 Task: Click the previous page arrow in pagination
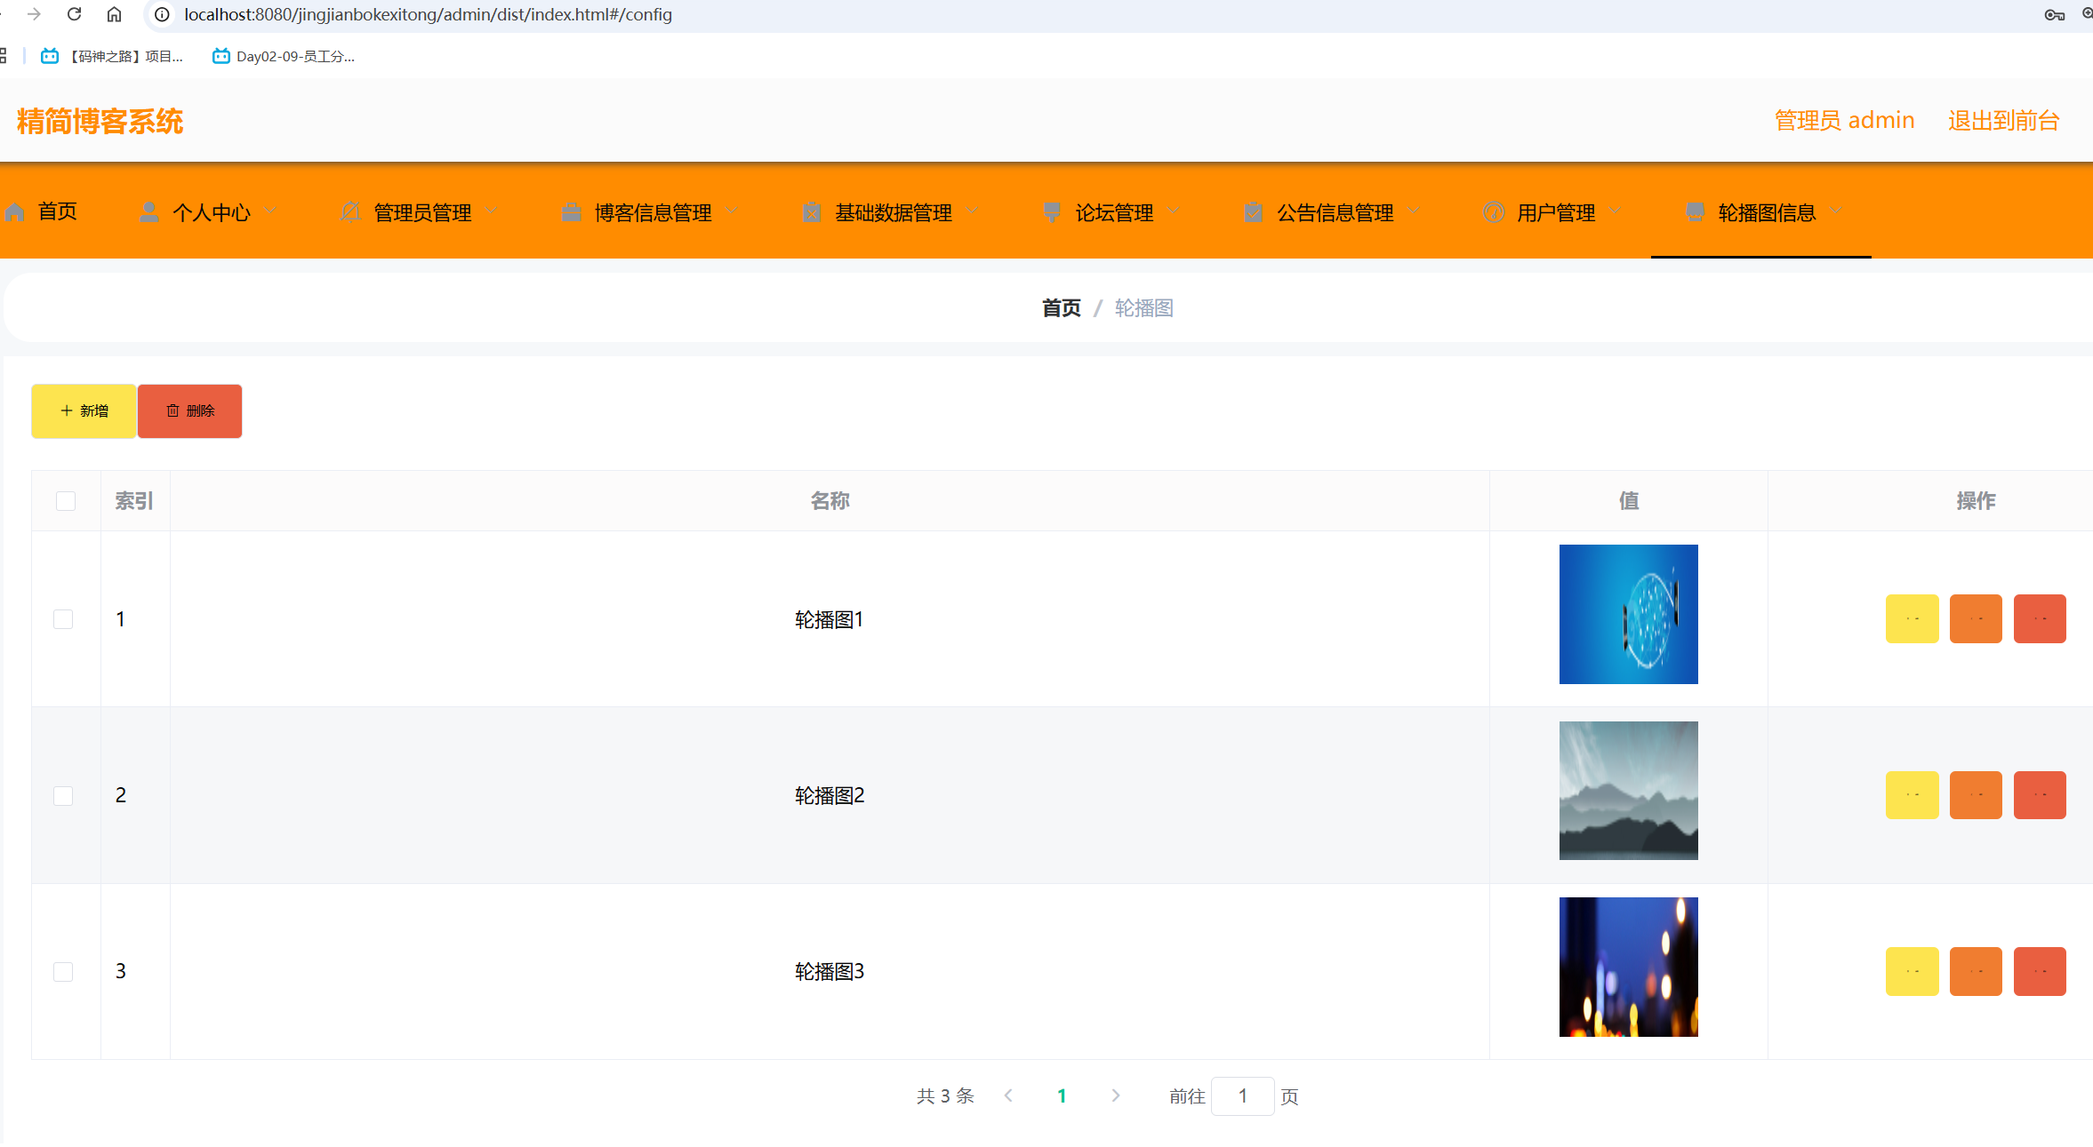(1008, 1095)
